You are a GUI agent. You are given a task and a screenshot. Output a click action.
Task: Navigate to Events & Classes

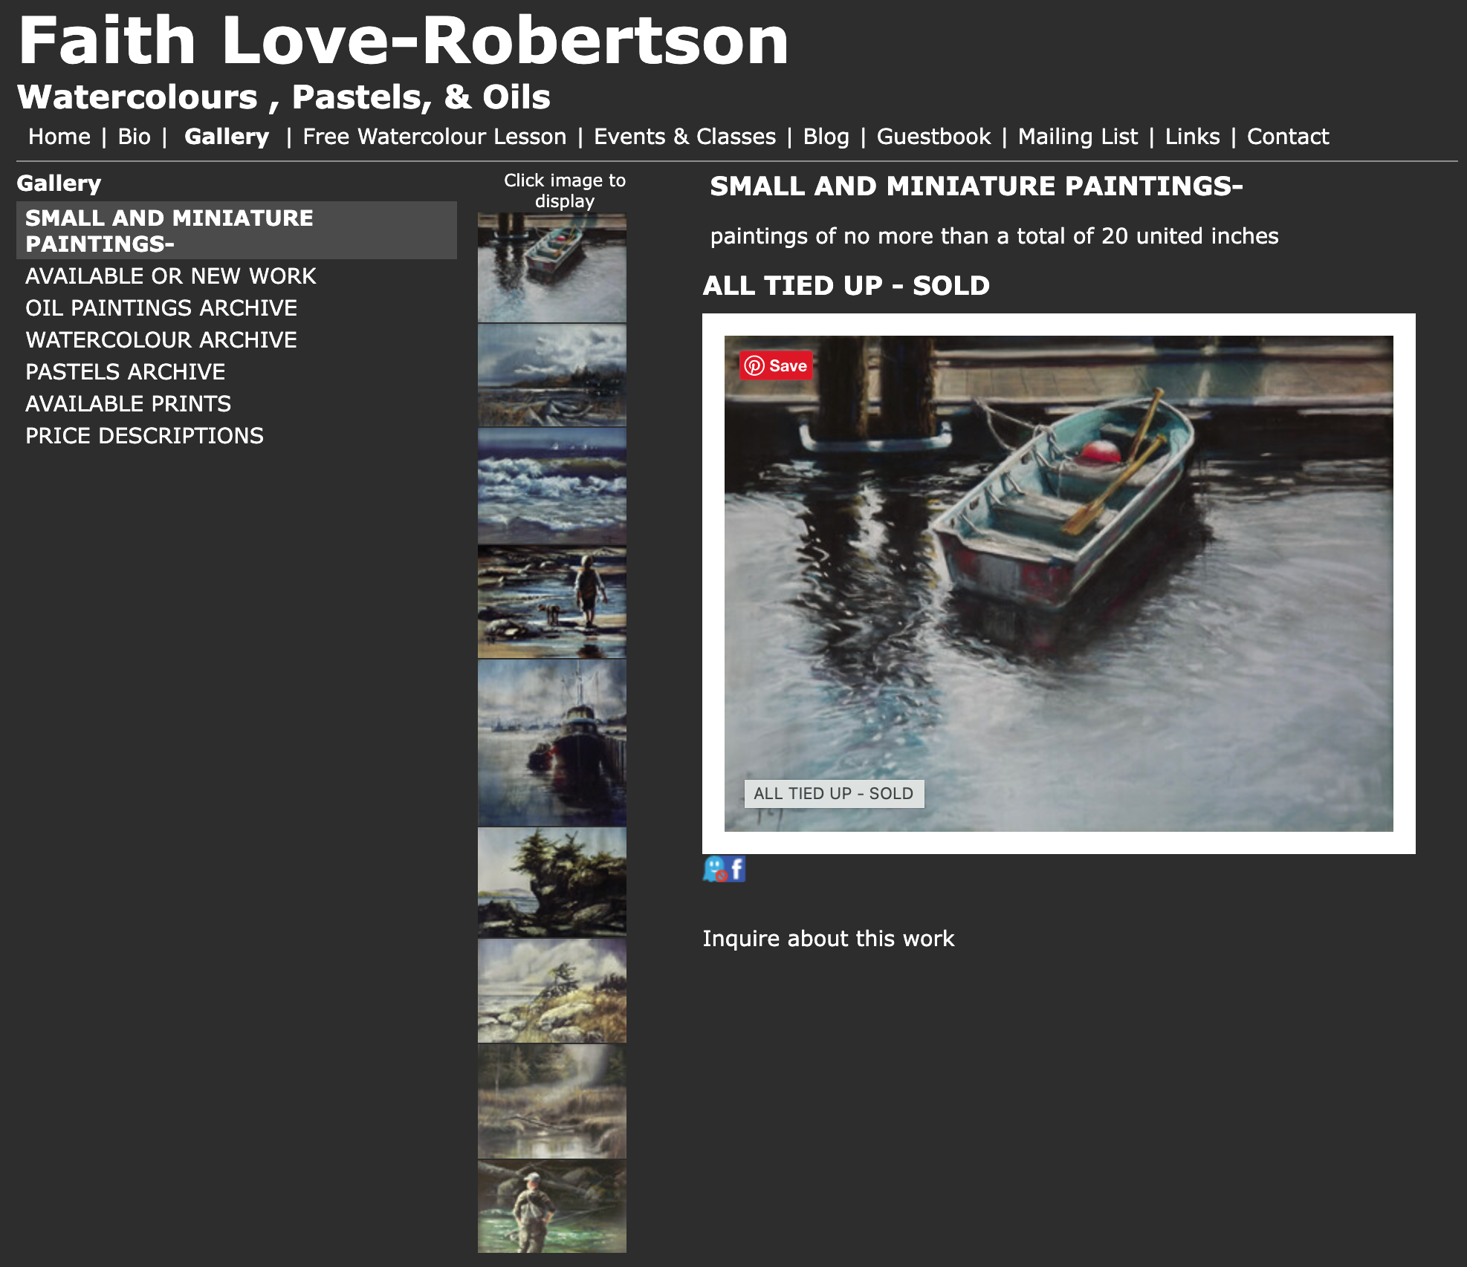click(684, 137)
